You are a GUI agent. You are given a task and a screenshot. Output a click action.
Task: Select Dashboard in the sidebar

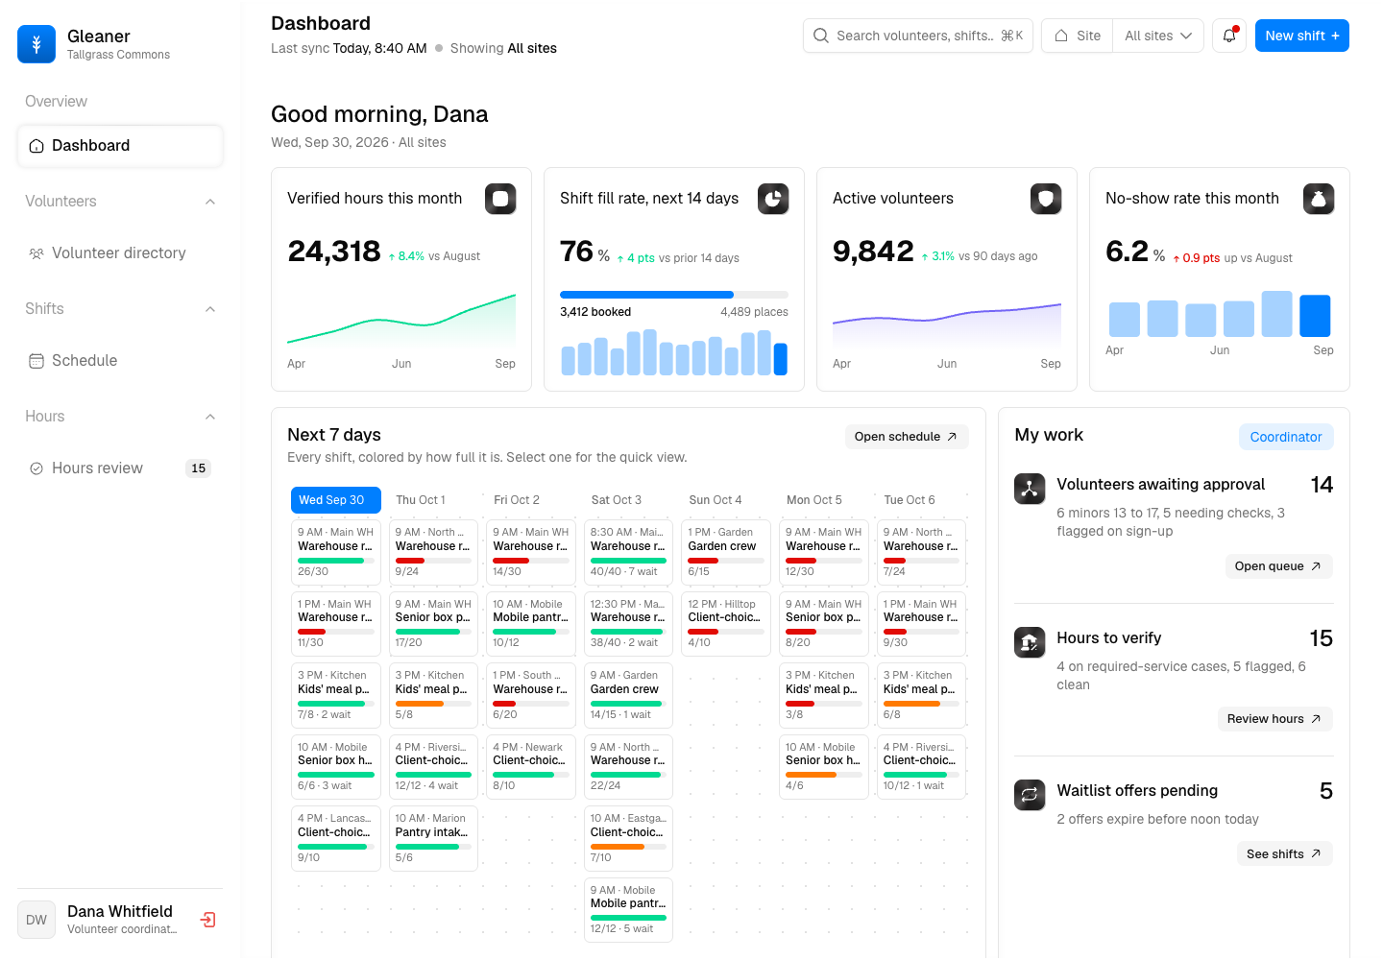120,146
